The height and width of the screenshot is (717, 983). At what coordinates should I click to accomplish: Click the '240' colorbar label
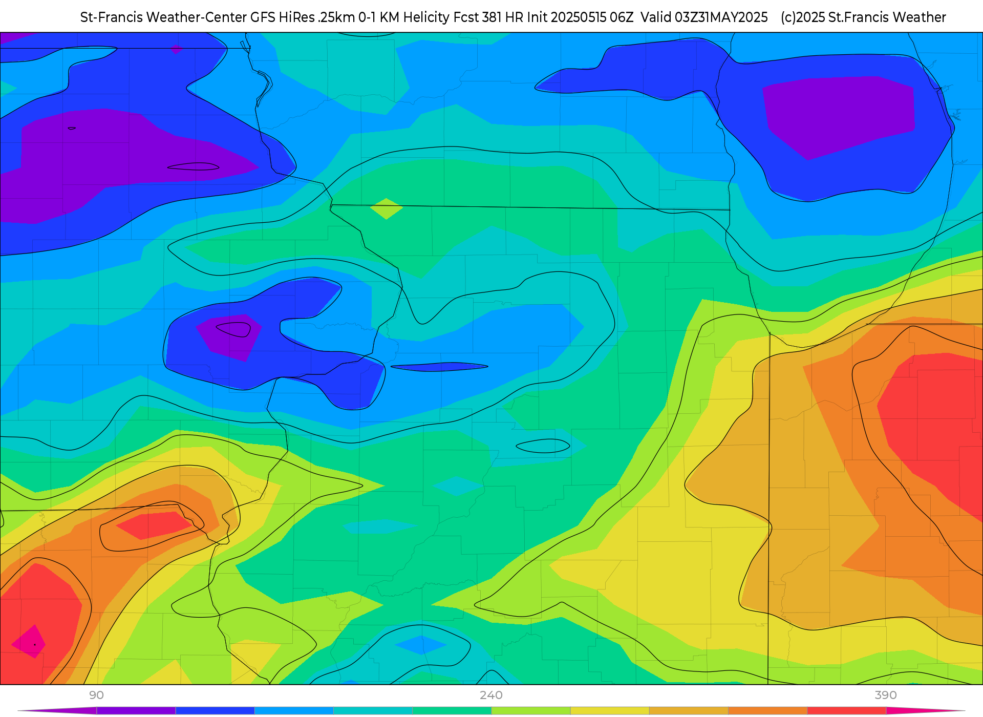(491, 695)
